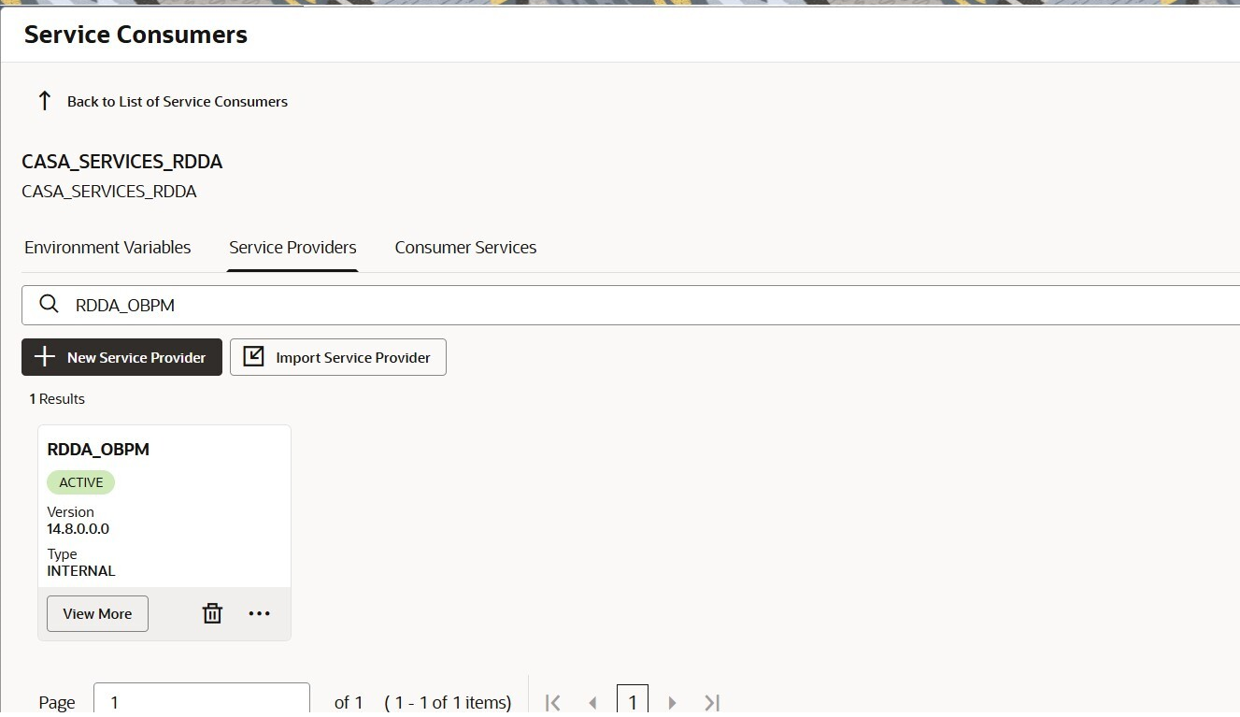Screen dimensions: 1240x717
Task: Open Back to List of Service Consumers
Action: pyautogui.click(x=178, y=101)
